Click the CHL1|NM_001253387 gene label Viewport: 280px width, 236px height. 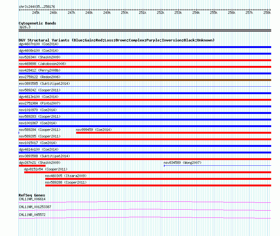click(x=35, y=207)
